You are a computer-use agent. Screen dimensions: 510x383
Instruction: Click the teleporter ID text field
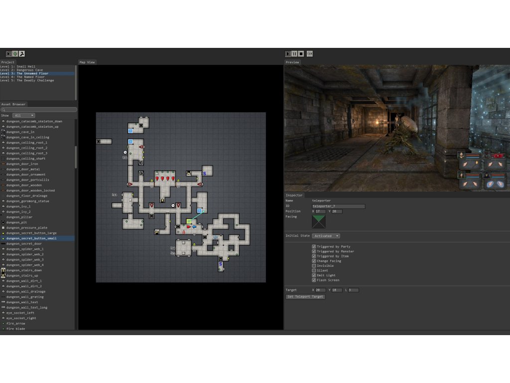click(338, 206)
